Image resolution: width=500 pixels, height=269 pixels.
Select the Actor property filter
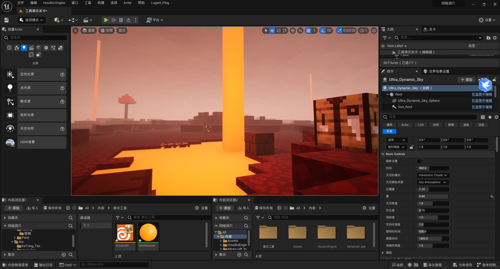pos(405,125)
